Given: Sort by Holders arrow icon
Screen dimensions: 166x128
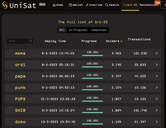Looking at the screenshot, I should click(x=122, y=41).
